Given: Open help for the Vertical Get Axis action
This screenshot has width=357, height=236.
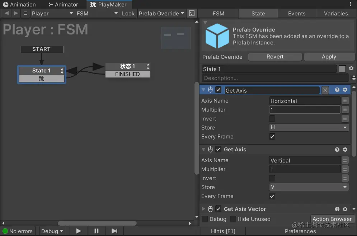Looking at the screenshot, I should pyautogui.click(x=337, y=150).
